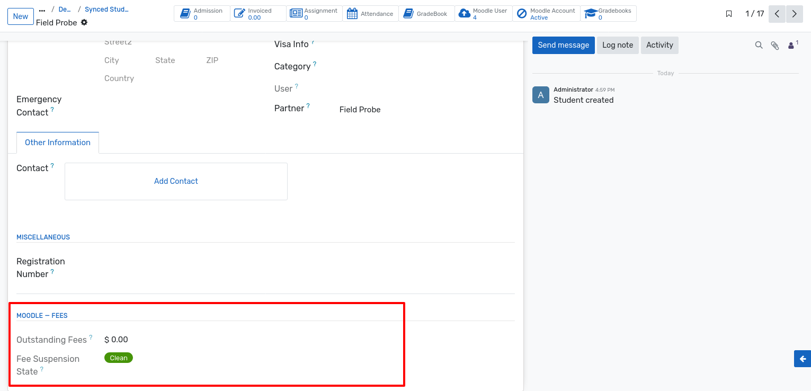Open the GradeBook stat button
Screen dimensions: 811x391
426,14
